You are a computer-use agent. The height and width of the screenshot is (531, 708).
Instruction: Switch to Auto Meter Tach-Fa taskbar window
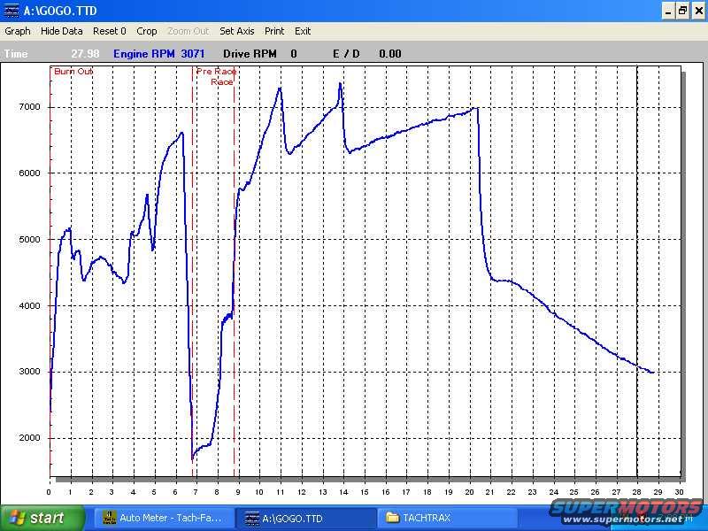pyautogui.click(x=164, y=518)
